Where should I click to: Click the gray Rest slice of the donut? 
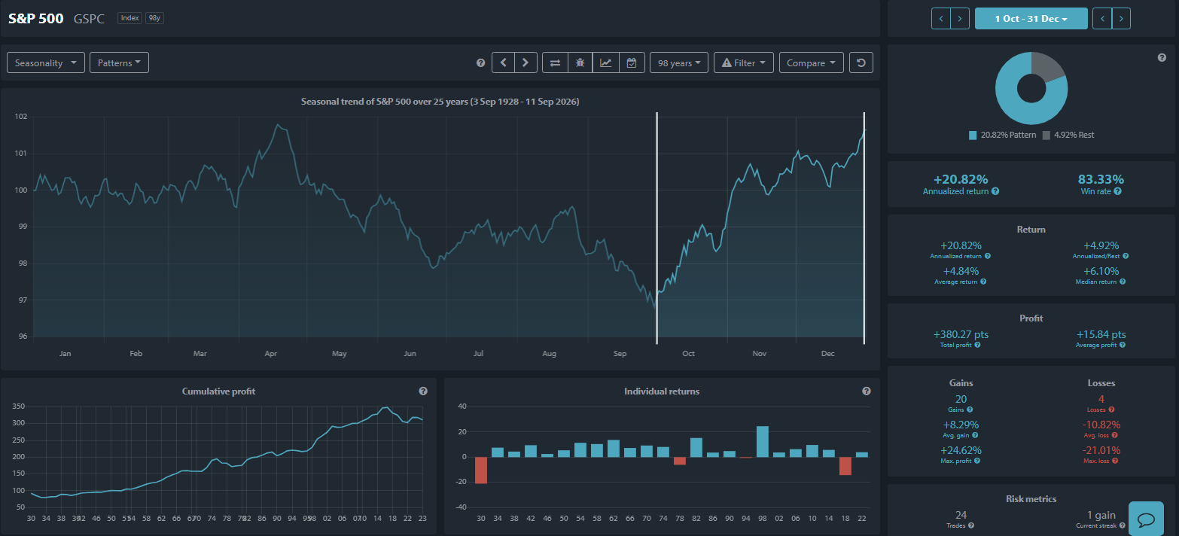click(1049, 68)
